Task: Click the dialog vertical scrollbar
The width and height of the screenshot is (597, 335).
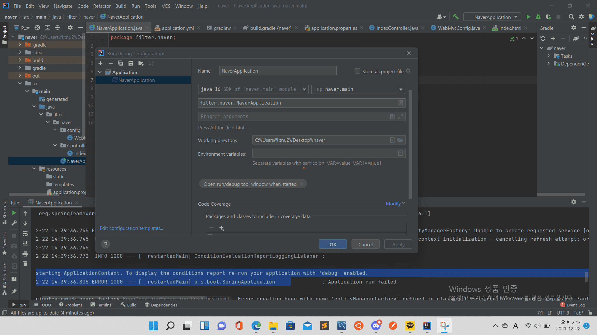Action: [x=410, y=145]
